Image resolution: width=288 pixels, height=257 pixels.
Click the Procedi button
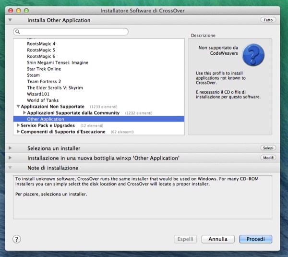tap(255, 239)
